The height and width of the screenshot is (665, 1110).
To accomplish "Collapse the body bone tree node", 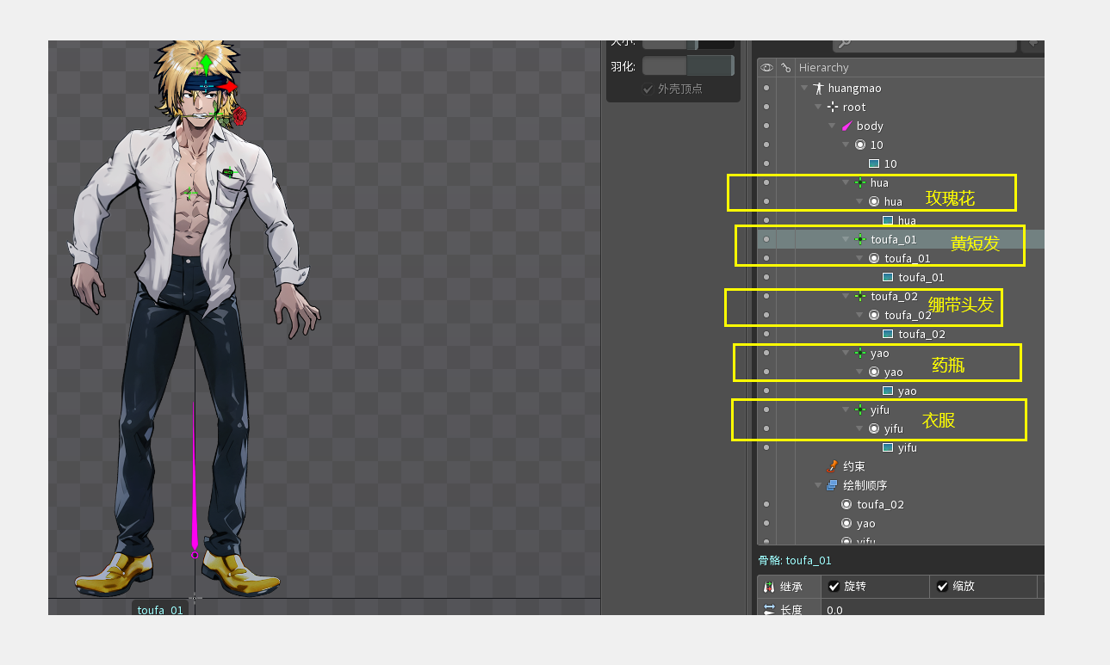I will [x=832, y=126].
